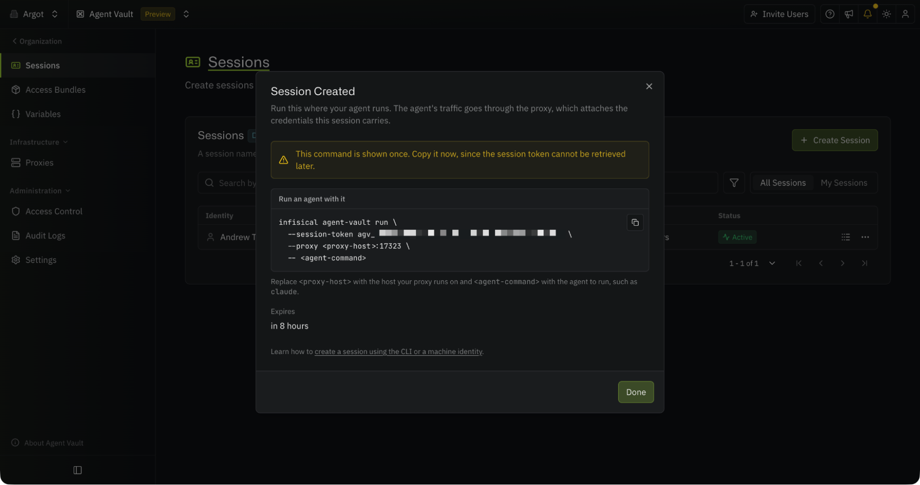Expand the rows-per-page dropdown
Screen dimensions: 920x485
pos(772,263)
